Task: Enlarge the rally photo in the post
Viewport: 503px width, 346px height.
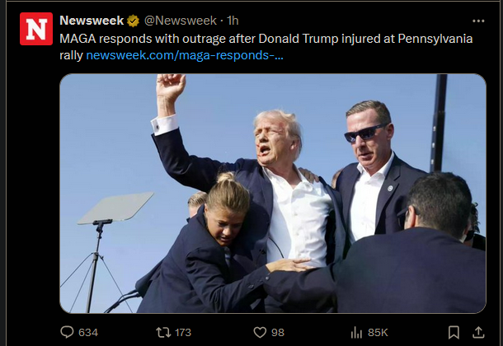Action: pos(273,194)
